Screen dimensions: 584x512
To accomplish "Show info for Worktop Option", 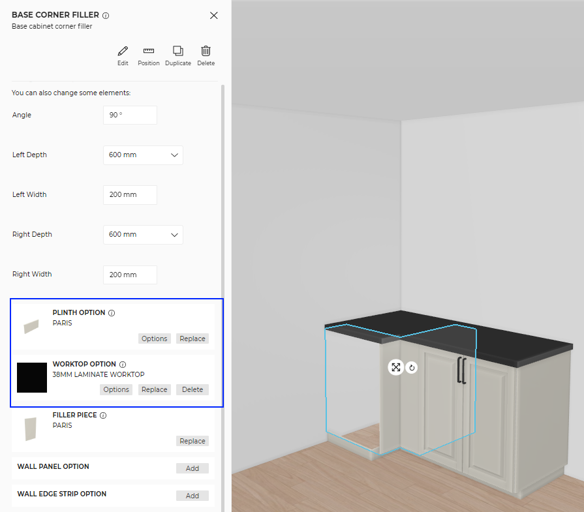I will pos(123,365).
